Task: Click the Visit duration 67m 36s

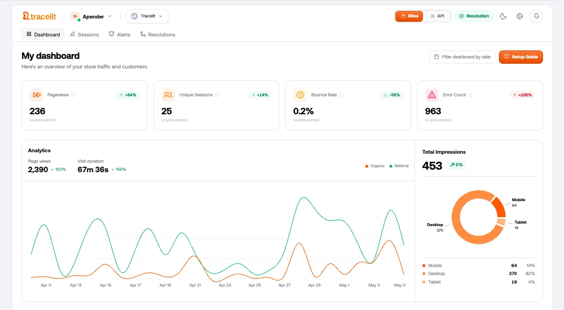Action: (93, 169)
